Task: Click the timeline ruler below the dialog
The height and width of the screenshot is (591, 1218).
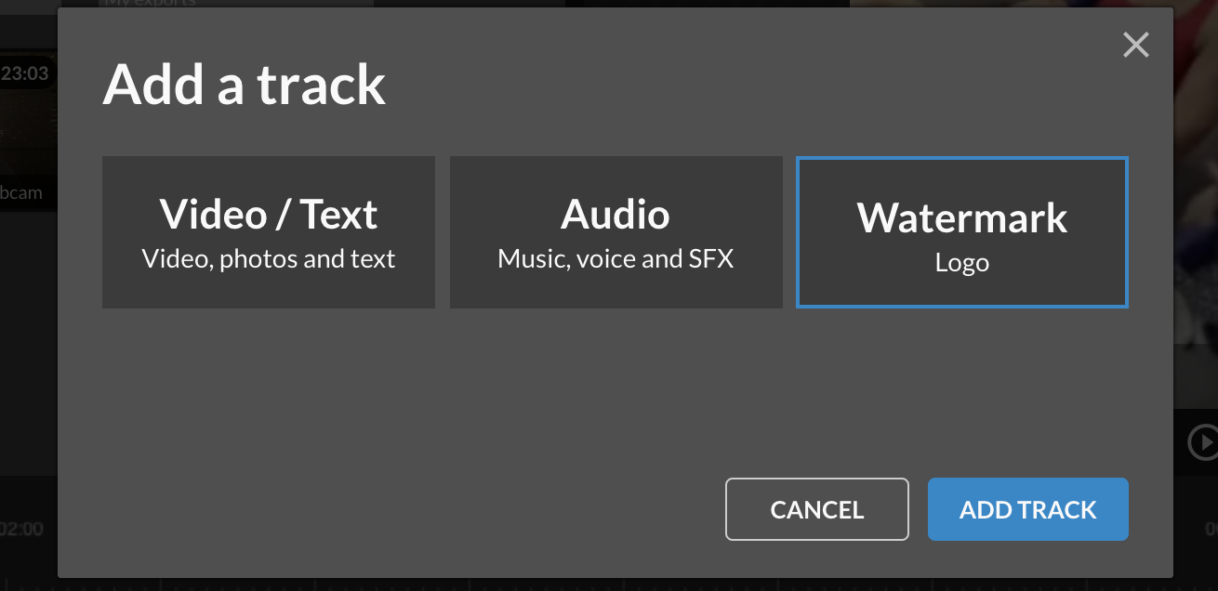Action: 558,584
